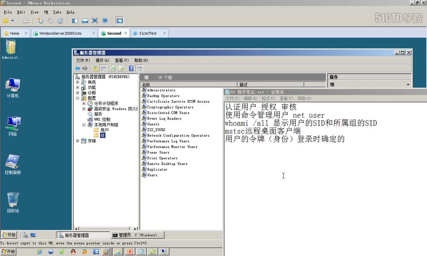Image resolution: width=427 pixels, height=256 pixels.
Task: Enter full screen mode via toolbar icon
Action: point(95,21)
